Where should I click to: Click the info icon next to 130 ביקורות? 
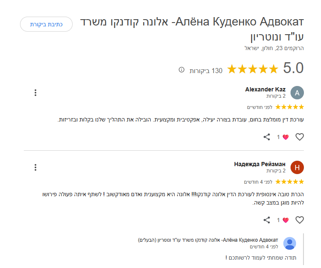182,70
